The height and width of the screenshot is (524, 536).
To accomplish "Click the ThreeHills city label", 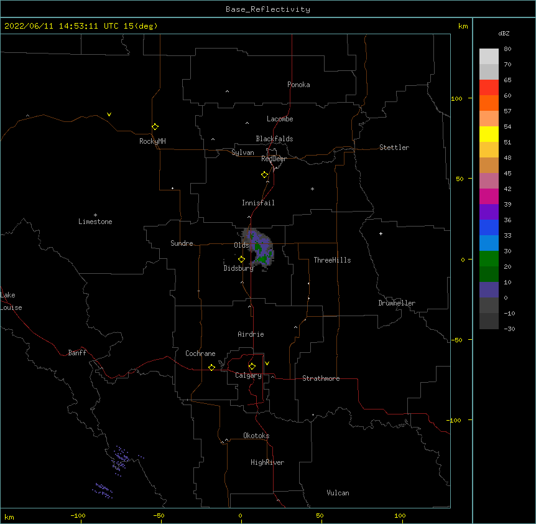I will coord(332,260).
